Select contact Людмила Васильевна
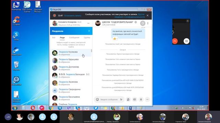Viewport: 220px width, 123px height. coord(71,98)
